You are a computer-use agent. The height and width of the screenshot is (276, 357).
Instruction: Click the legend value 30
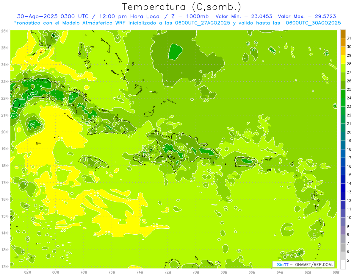pyautogui.click(x=349, y=47)
